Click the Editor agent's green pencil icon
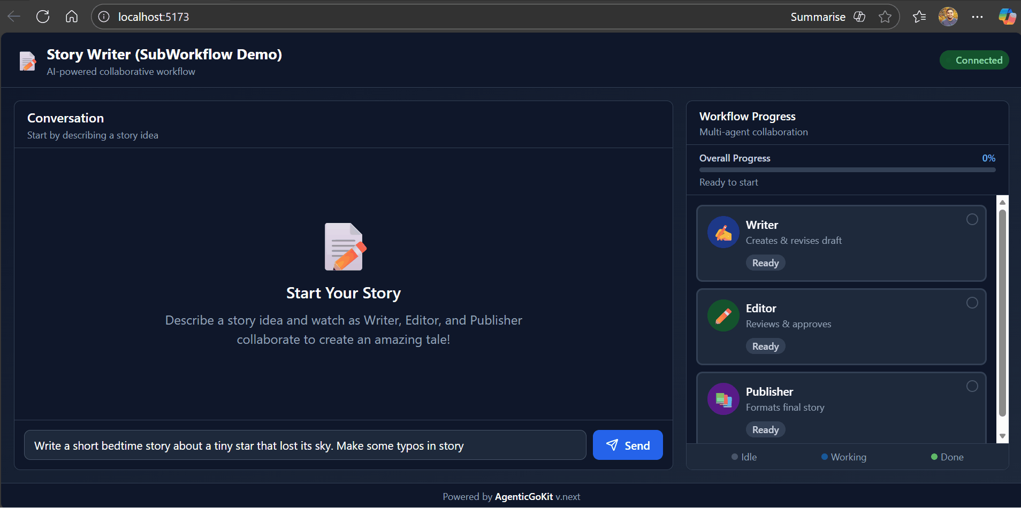 click(x=723, y=315)
